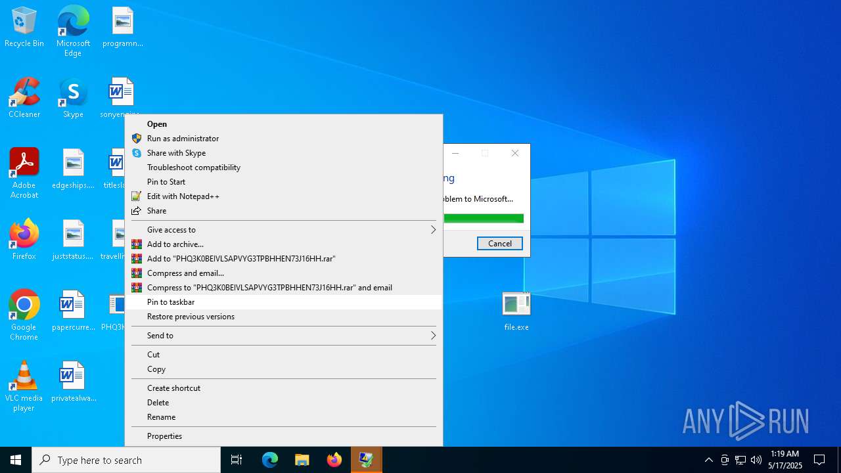Select the Skype desktop shortcut
This screenshot has width=841, height=473.
coord(73,98)
